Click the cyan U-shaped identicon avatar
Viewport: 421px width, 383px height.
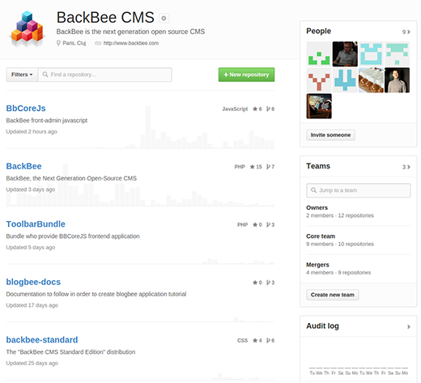tap(371, 53)
